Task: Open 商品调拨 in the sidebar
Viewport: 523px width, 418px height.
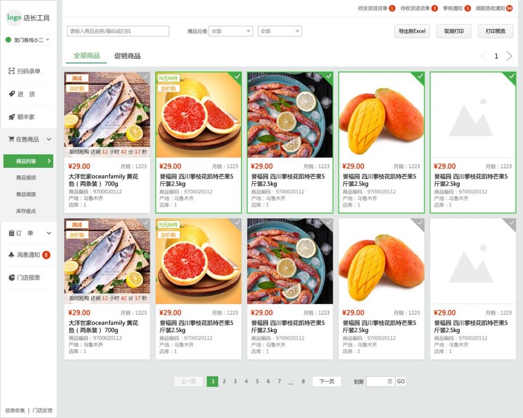Action: (26, 194)
